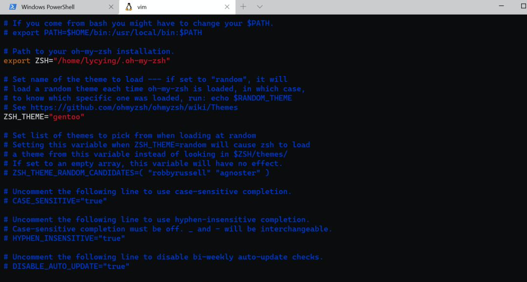Select the vim tab

[177, 7]
